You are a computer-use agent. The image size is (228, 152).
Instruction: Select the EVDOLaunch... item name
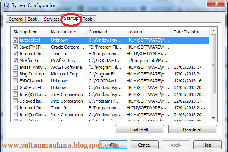(x=33, y=81)
